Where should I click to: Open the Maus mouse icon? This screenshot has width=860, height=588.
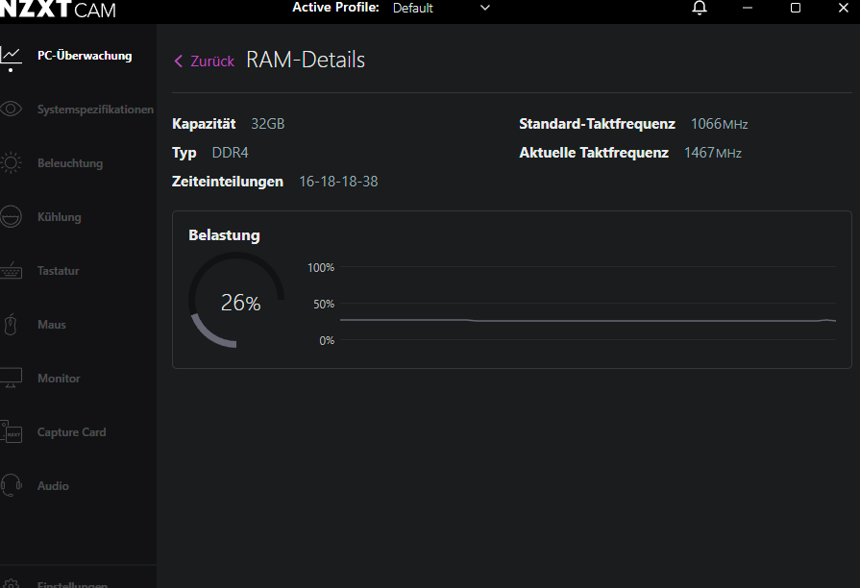11,325
